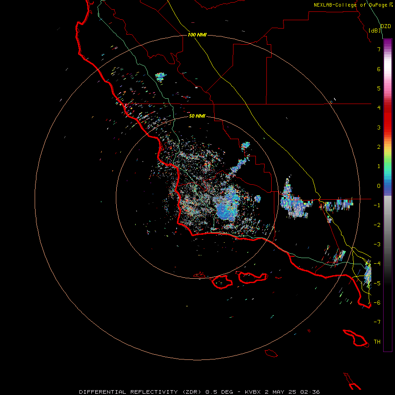Screen dimensions: 395x395
Task: Click the 2 value on color scale
Action: pyautogui.click(x=379, y=147)
